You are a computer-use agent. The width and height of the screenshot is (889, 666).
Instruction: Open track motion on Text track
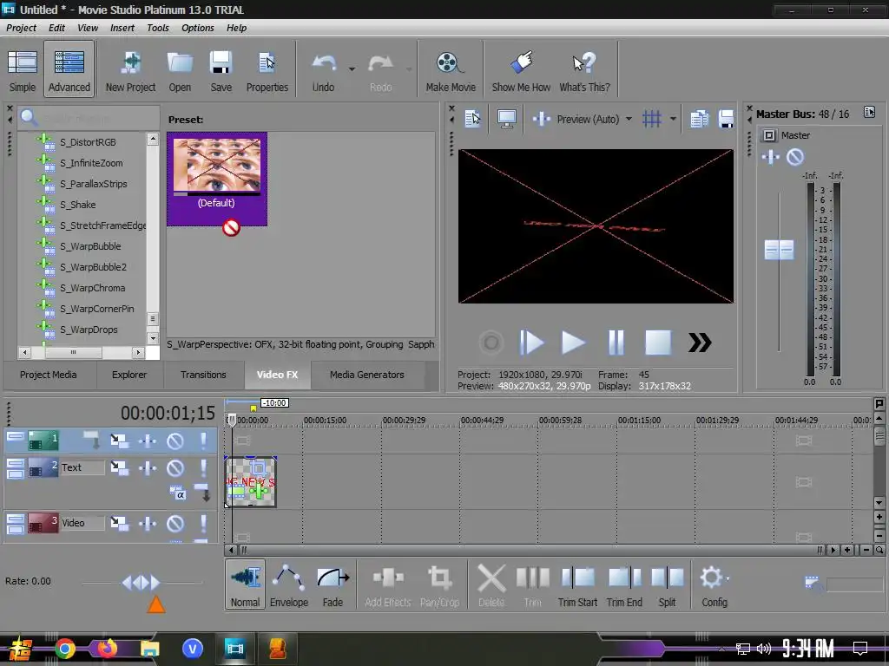(120, 467)
